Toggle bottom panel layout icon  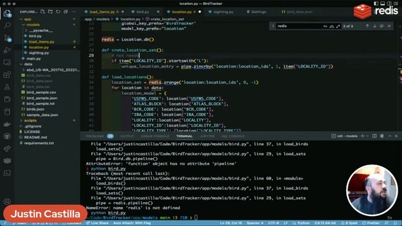[383, 4]
